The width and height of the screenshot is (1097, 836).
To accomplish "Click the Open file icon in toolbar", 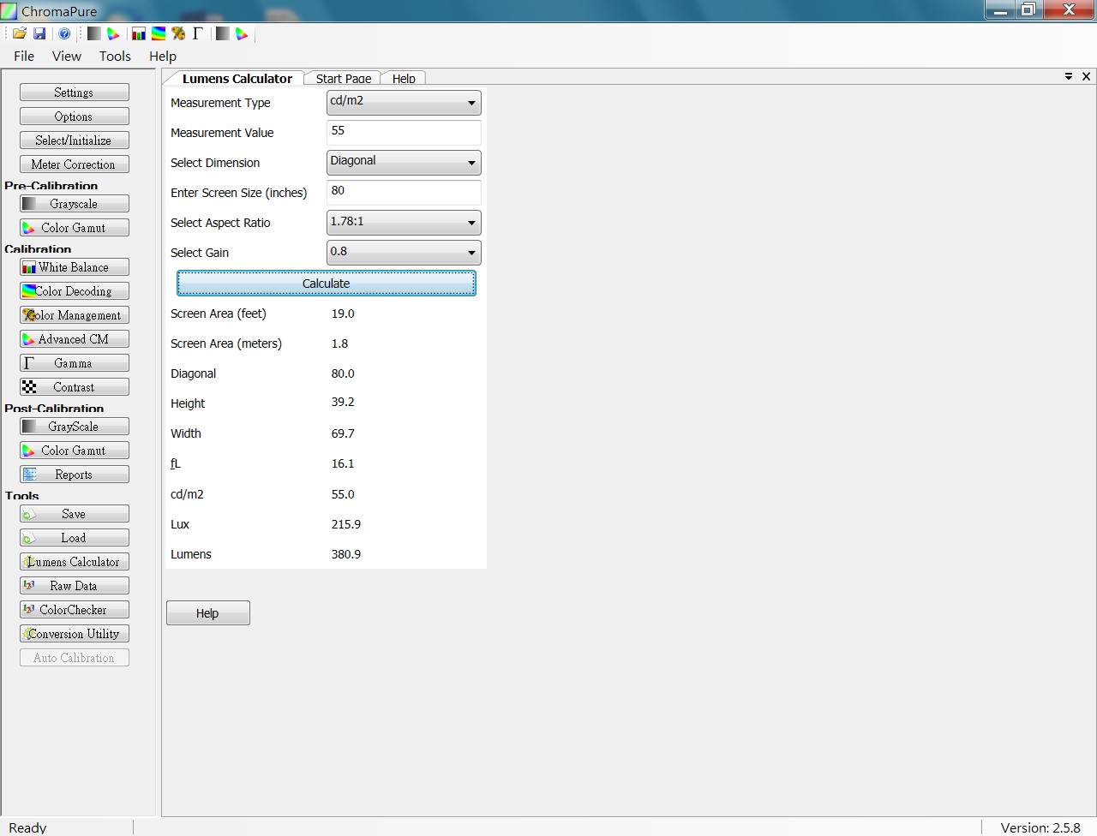I will [19, 33].
